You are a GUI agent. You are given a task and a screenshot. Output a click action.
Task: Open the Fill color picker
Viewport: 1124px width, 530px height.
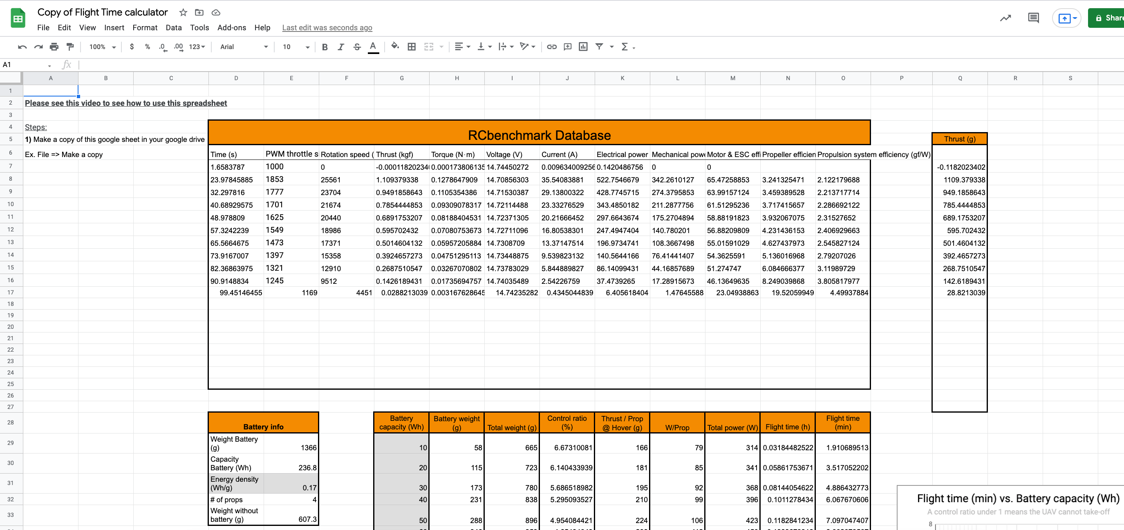click(x=394, y=47)
